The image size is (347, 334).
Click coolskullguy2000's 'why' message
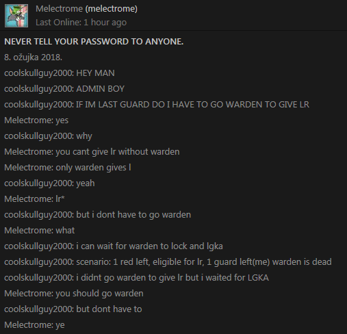click(48, 136)
